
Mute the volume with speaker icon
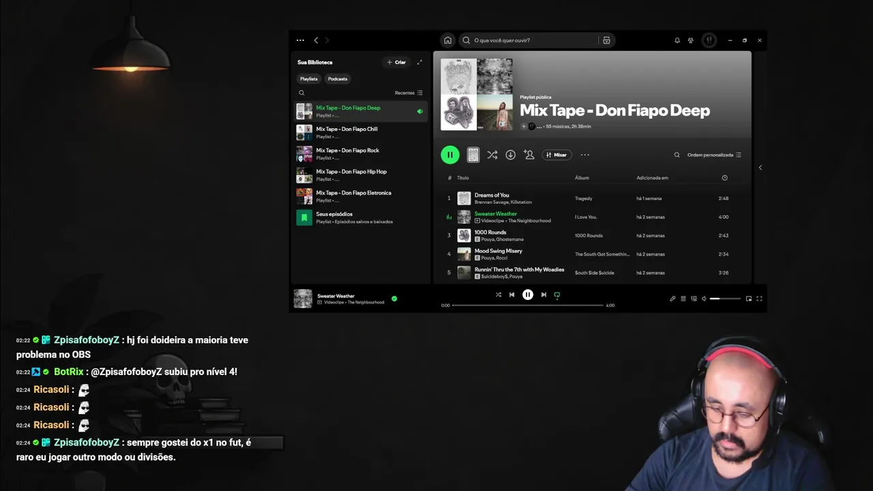click(704, 299)
